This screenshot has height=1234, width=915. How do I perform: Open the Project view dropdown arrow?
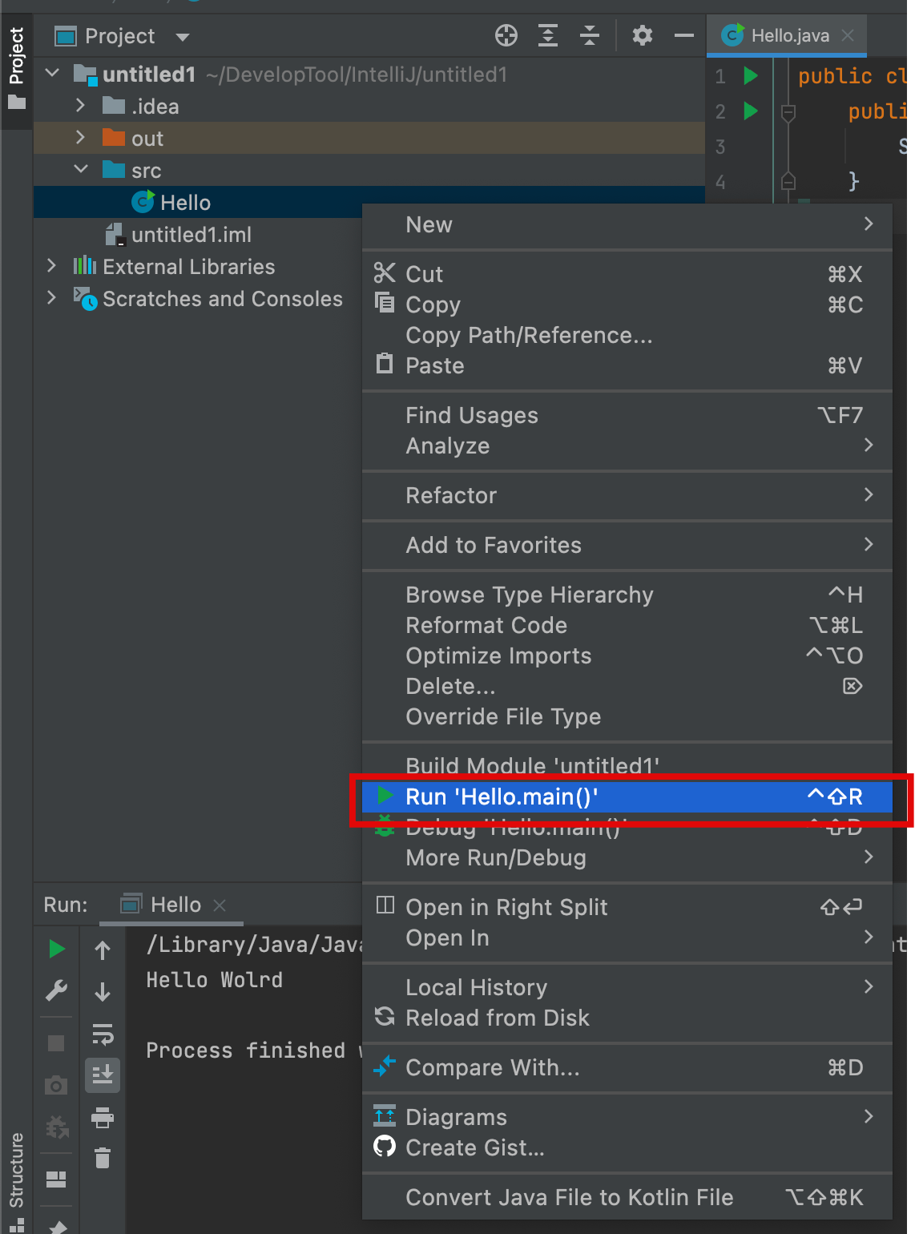click(182, 37)
